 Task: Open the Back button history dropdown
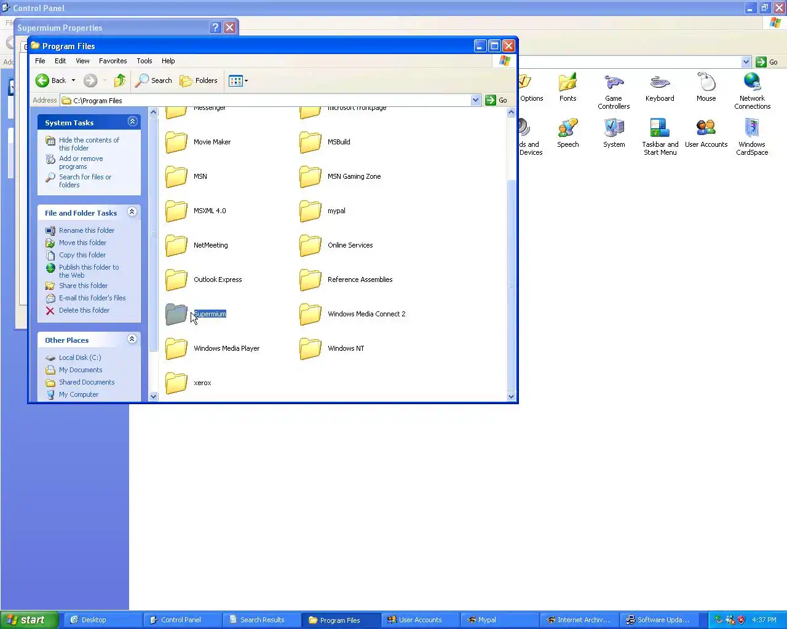point(73,80)
